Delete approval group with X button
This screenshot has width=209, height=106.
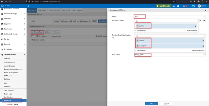tap(201, 21)
